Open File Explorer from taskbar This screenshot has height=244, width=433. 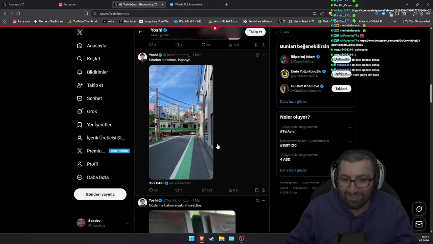[x=222, y=239]
